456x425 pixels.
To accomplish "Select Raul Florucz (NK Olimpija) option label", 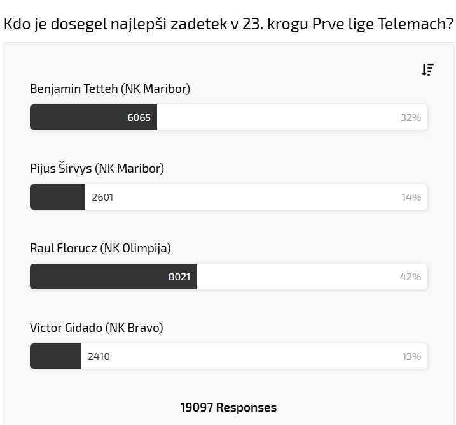I will [100, 249].
